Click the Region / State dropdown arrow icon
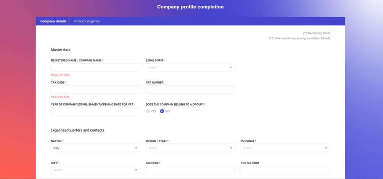Viewport: 383px width, 179px height. tap(231, 148)
